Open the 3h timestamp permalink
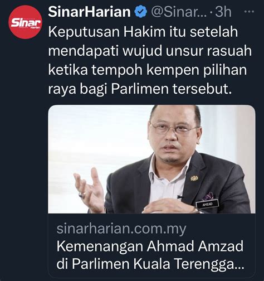264x281 pixels. 223,12
